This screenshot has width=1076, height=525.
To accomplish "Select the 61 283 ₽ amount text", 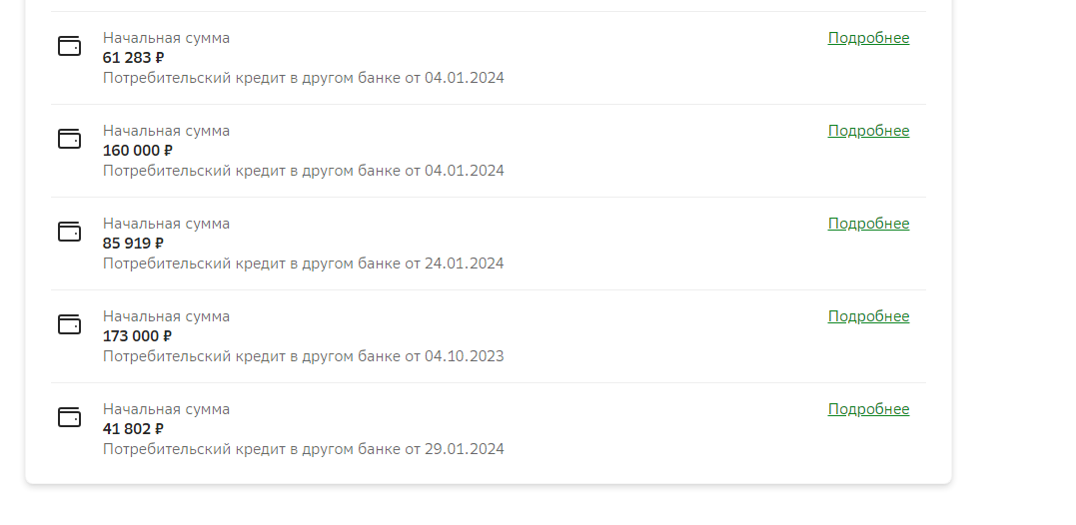I will pos(133,58).
